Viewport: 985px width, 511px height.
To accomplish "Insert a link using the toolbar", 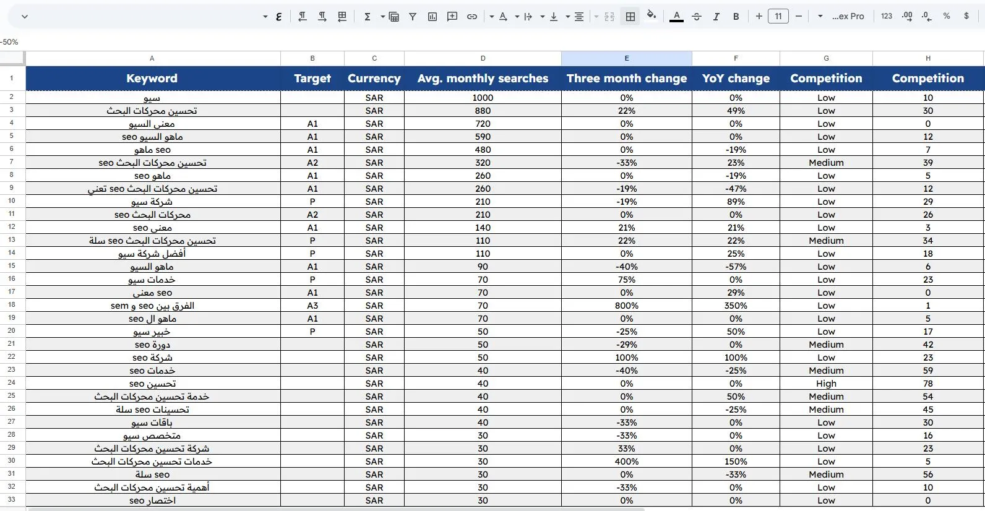I will [x=472, y=17].
